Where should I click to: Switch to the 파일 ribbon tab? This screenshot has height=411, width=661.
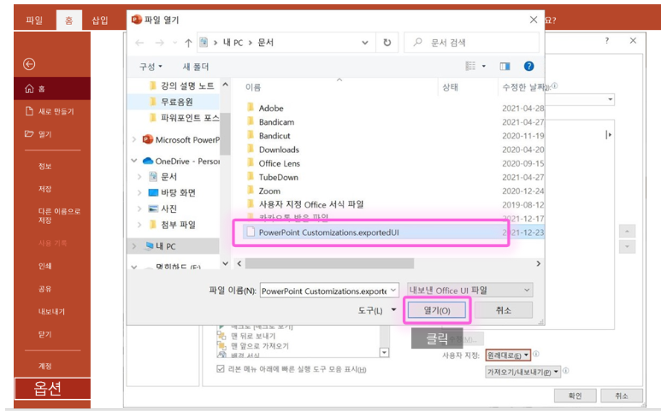coord(34,21)
